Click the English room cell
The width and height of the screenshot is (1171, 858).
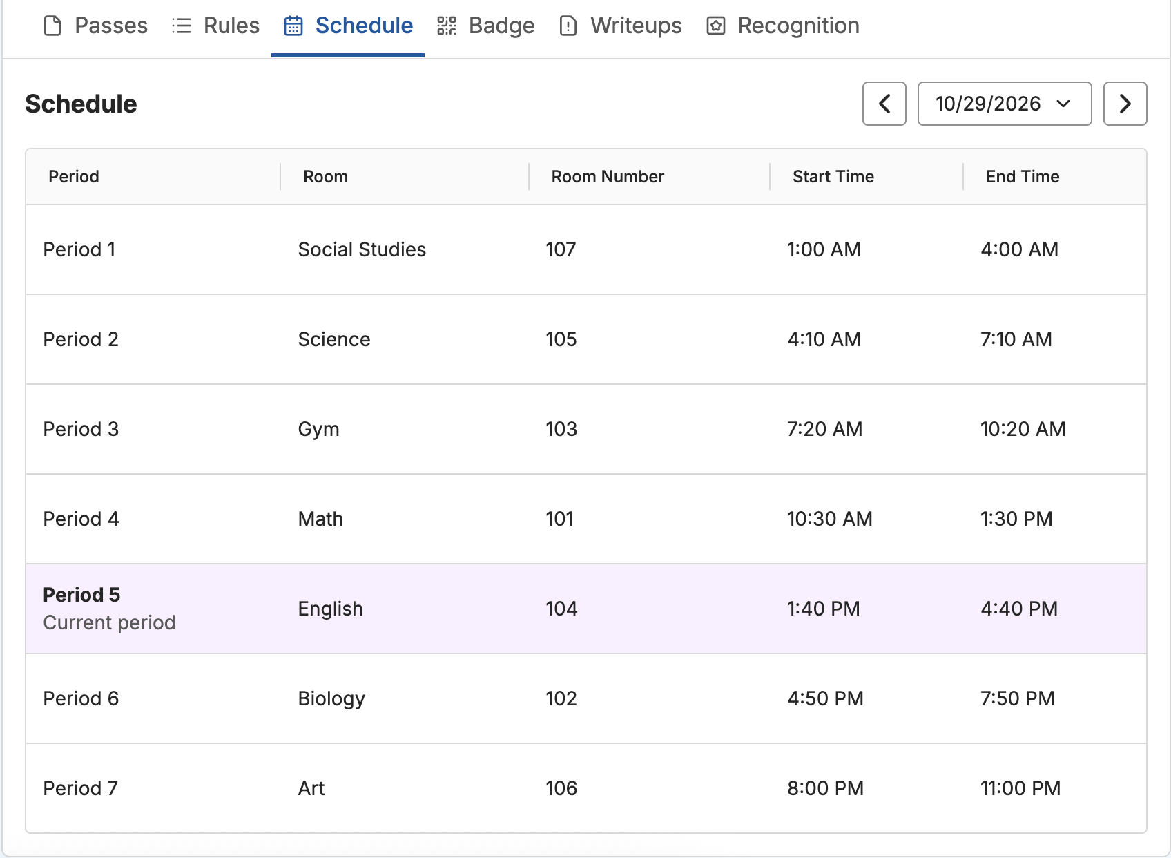[330, 609]
